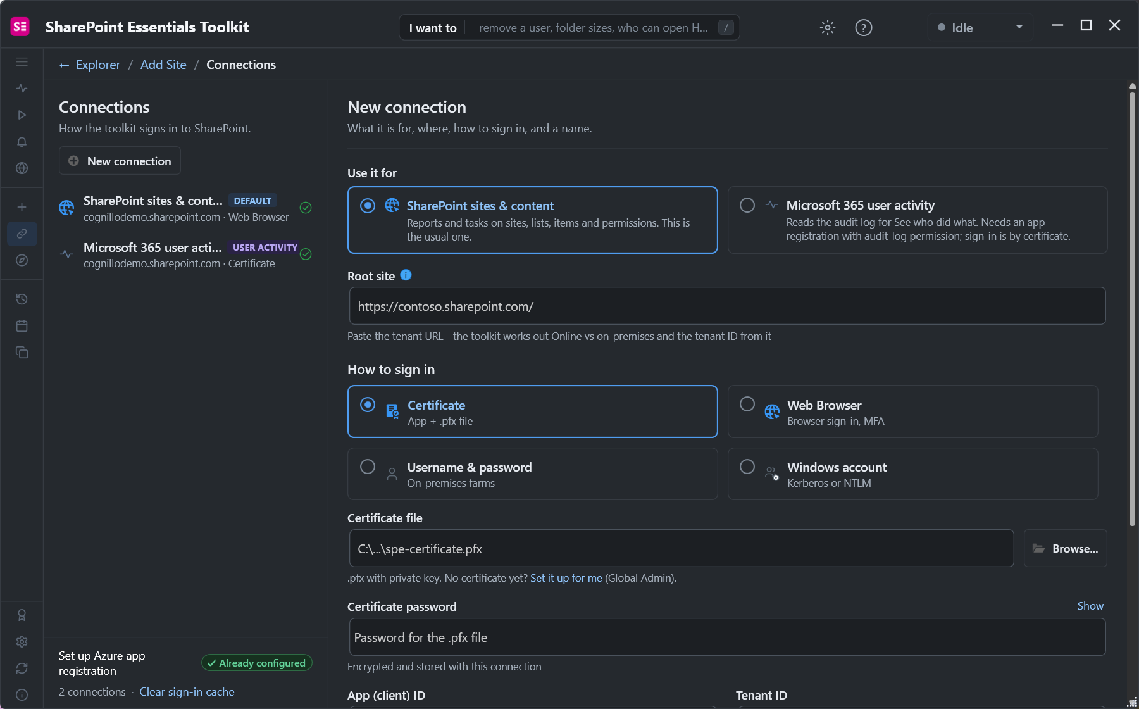Open Microsoft 365 user activity connection entry
This screenshot has height=709, width=1139.
pos(185,254)
